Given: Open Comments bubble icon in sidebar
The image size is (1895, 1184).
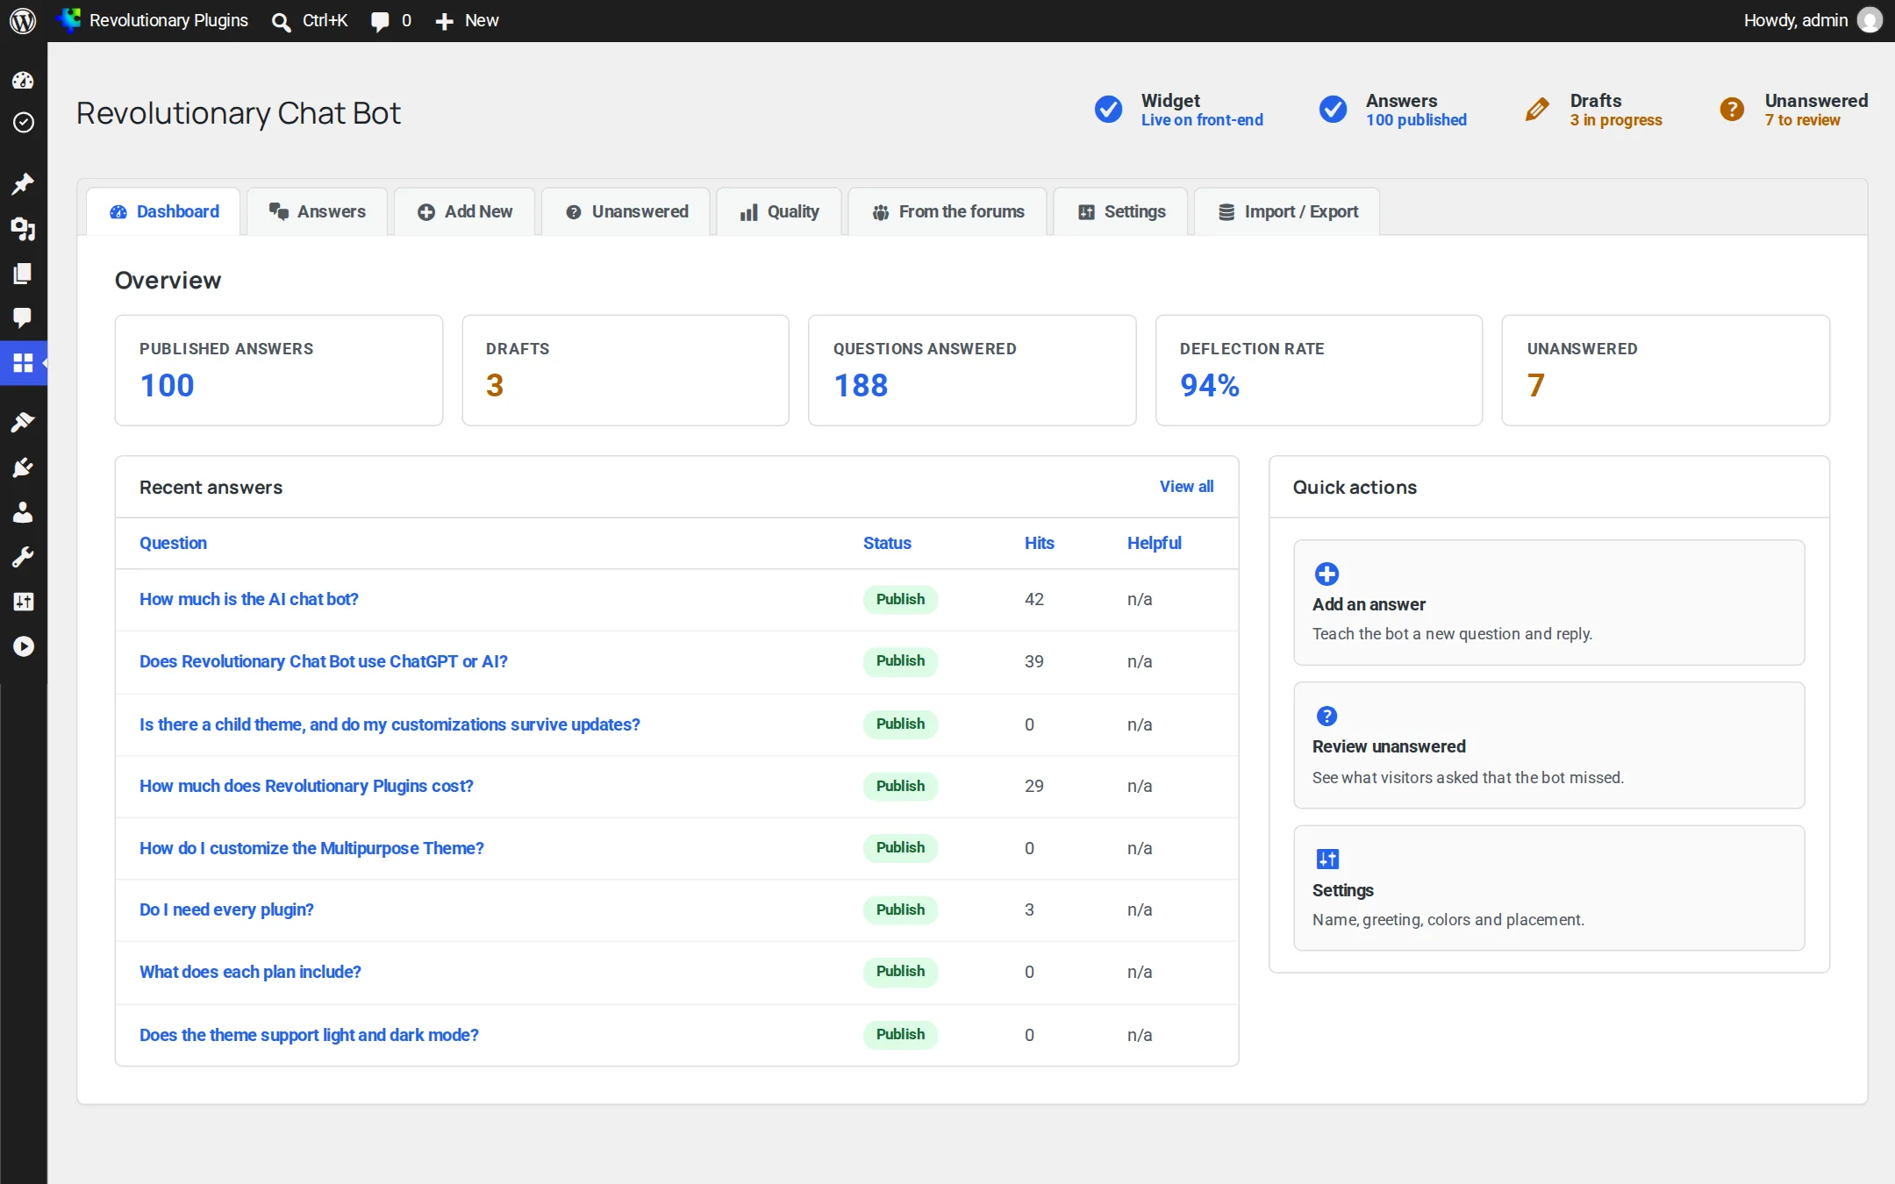Looking at the screenshot, I should point(23,317).
